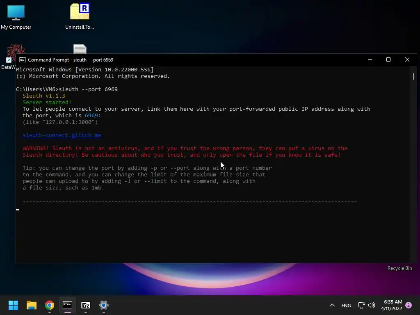
Task: Open the Recycle Bin on desktop
Action: pyautogui.click(x=399, y=268)
